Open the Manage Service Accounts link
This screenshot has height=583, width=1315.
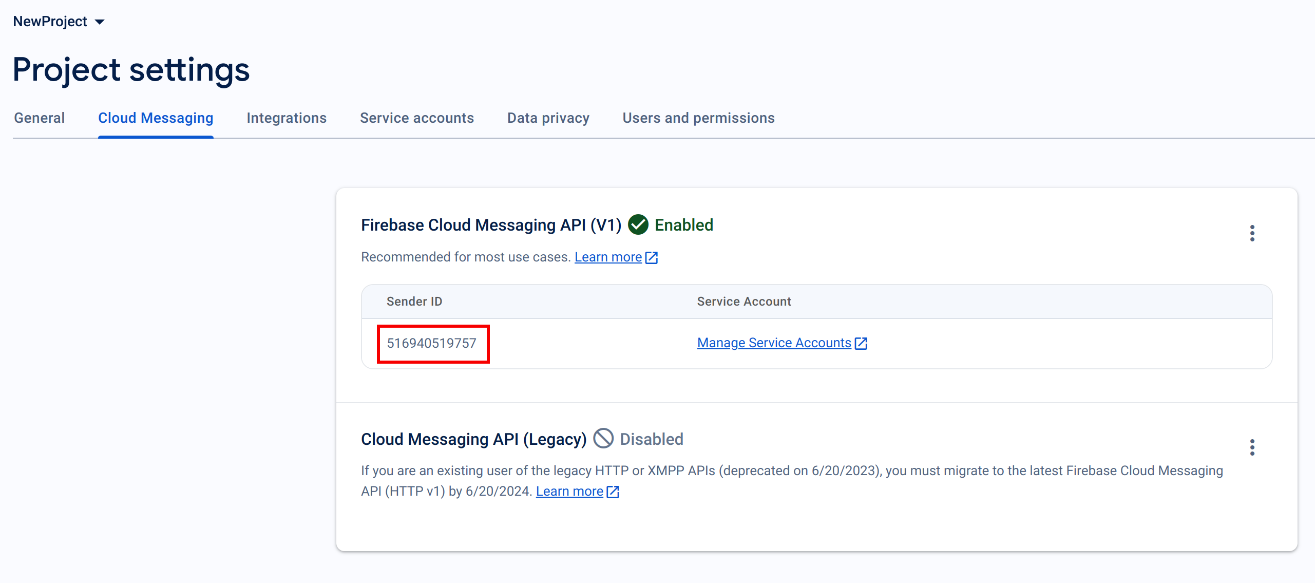[x=774, y=343]
